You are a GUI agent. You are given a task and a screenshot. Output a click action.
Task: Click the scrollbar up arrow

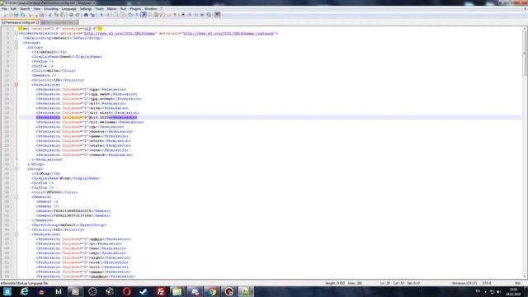tap(525, 29)
